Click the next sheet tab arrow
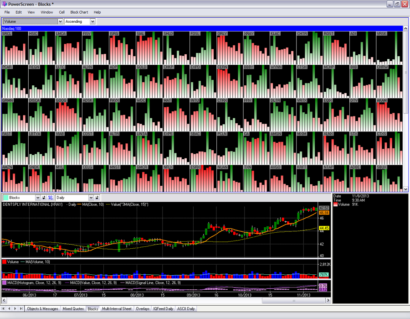 pyautogui.click(x=15, y=309)
